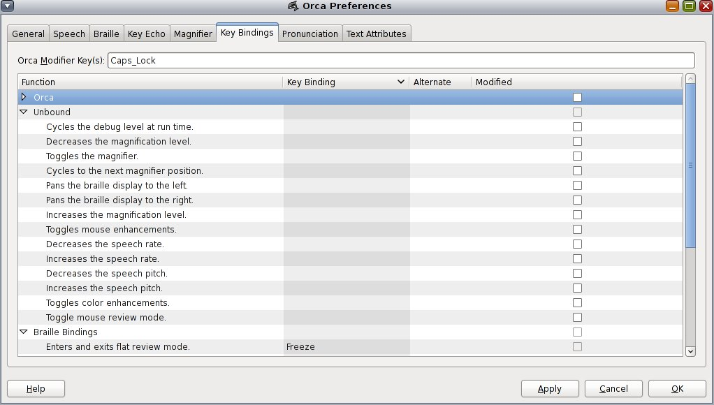Check Modified for Cycles the debug level
The image size is (714, 405).
pos(577,126)
